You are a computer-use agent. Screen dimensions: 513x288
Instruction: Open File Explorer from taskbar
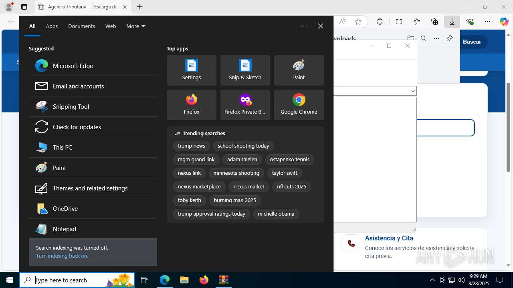coord(184,280)
